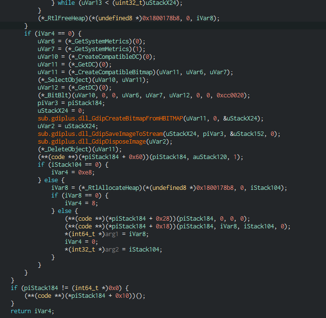Click the (uint32_t) cast in the while line

[x=129, y=3]
